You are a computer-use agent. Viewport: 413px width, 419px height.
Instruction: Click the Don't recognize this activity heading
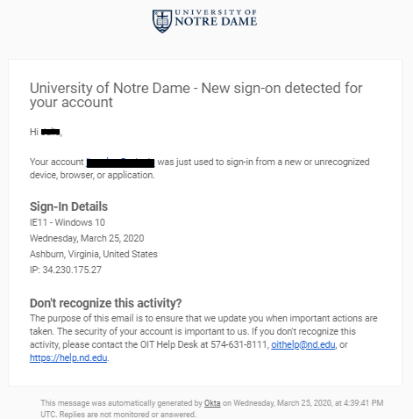[106, 303]
